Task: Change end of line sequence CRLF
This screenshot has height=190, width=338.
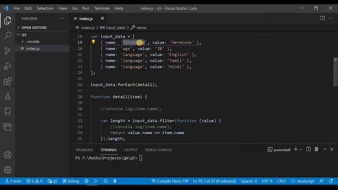Action: pos(281,181)
